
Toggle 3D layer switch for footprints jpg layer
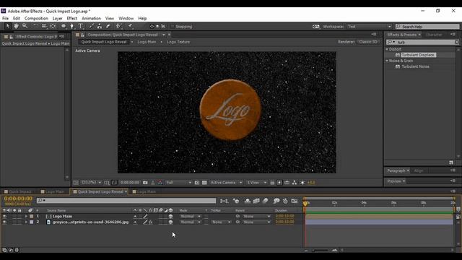click(170, 222)
